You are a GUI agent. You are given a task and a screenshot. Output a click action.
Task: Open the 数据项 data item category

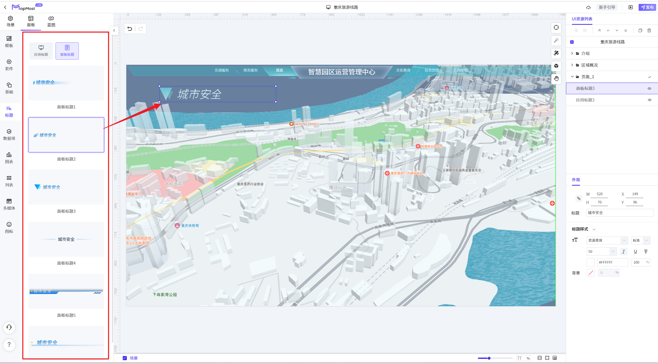tap(9, 135)
